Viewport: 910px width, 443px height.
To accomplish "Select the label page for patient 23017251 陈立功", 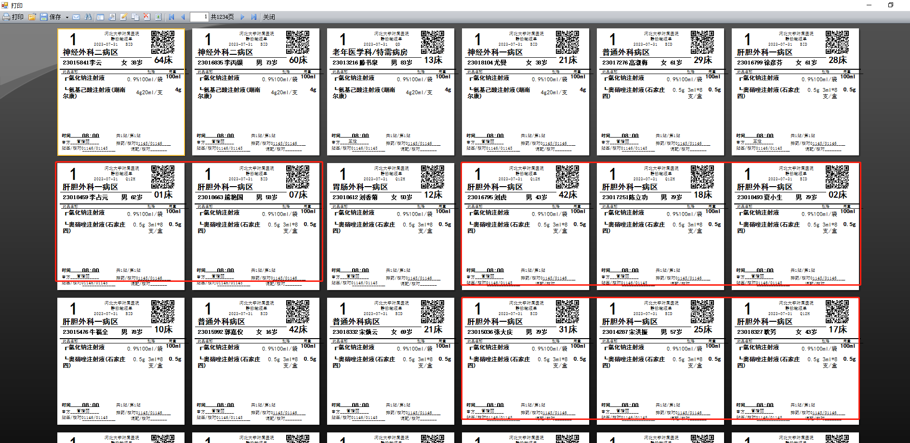I will (x=660, y=227).
